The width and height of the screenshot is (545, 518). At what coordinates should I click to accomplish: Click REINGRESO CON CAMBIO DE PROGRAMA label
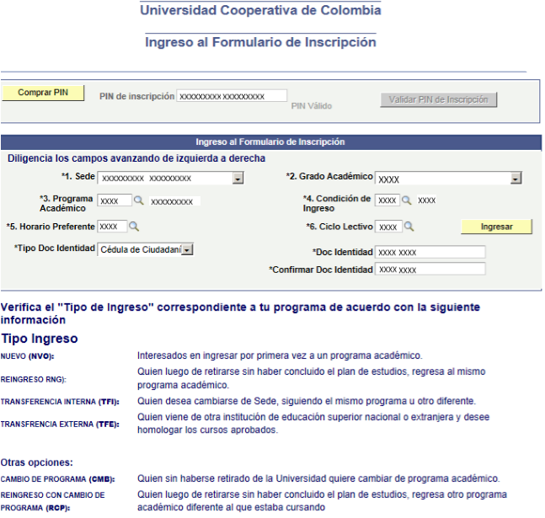pyautogui.click(x=53, y=501)
